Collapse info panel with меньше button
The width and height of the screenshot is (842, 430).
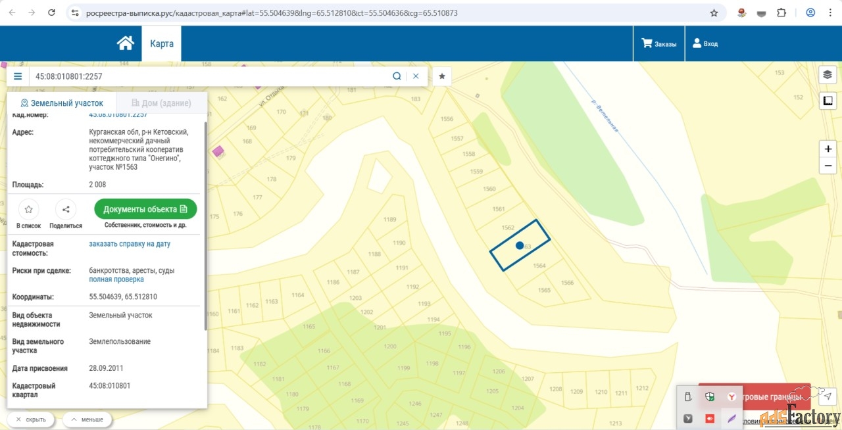(87, 419)
